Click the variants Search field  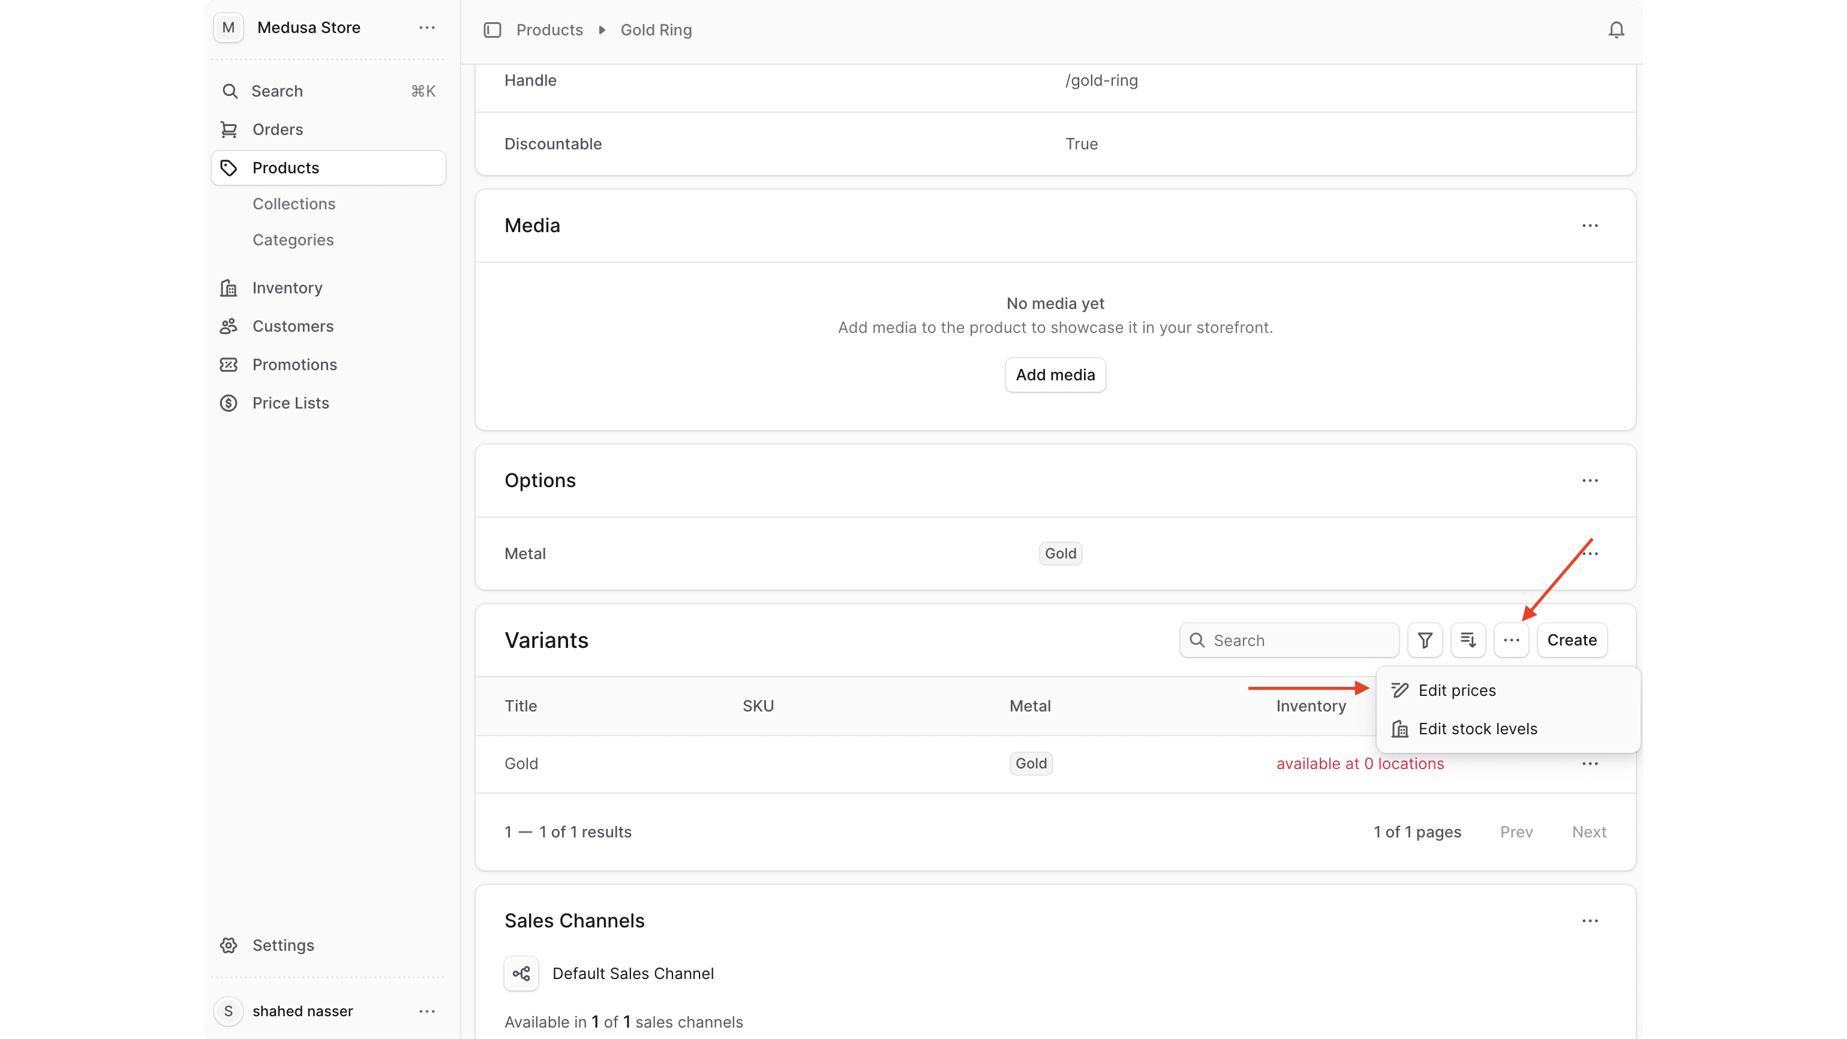[1289, 639]
